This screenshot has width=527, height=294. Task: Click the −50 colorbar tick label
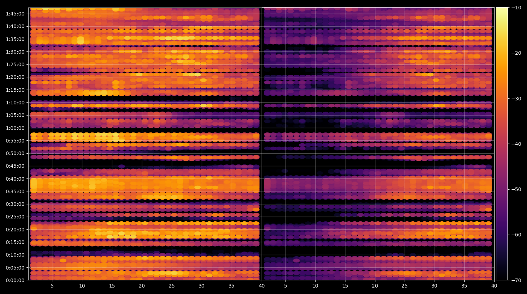tap(516, 189)
